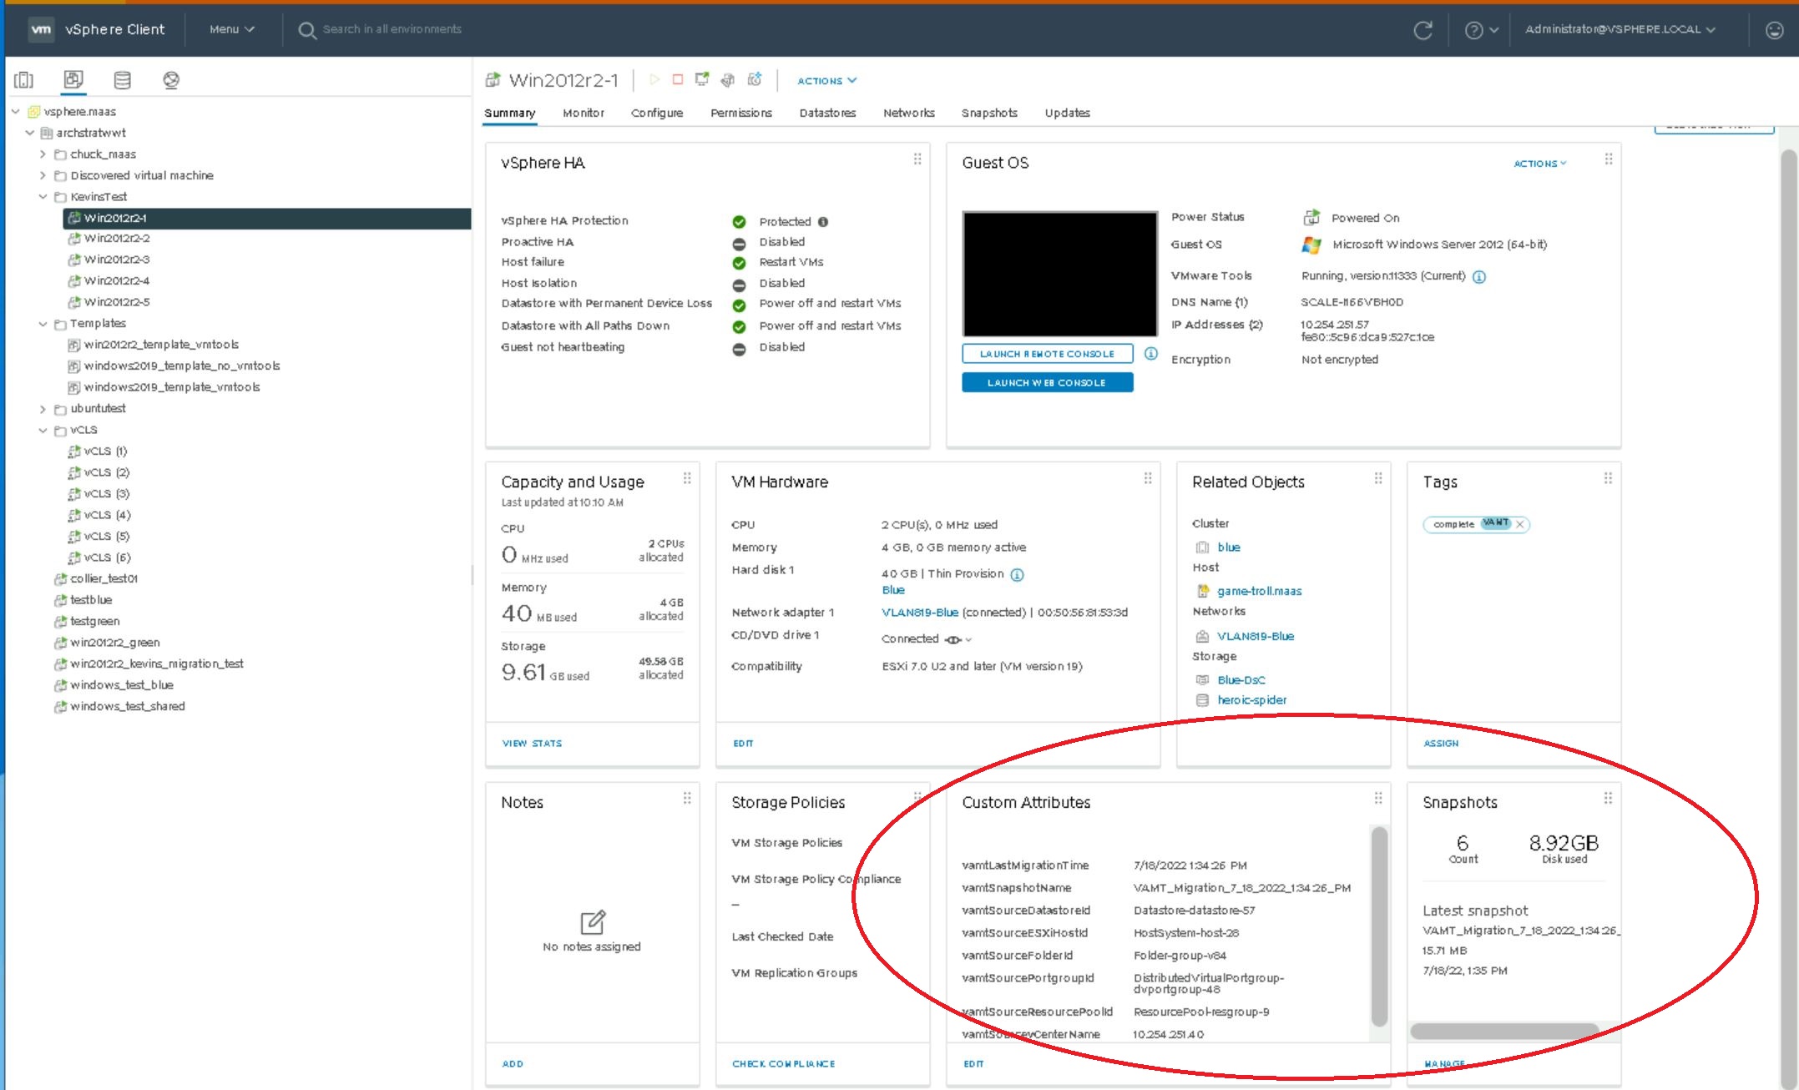This screenshot has width=1799, height=1090.
Task: Show Thin Provision info icon
Action: coord(1017,574)
